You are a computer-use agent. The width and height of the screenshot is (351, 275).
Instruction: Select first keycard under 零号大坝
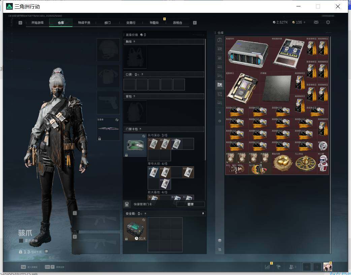tap(153, 172)
